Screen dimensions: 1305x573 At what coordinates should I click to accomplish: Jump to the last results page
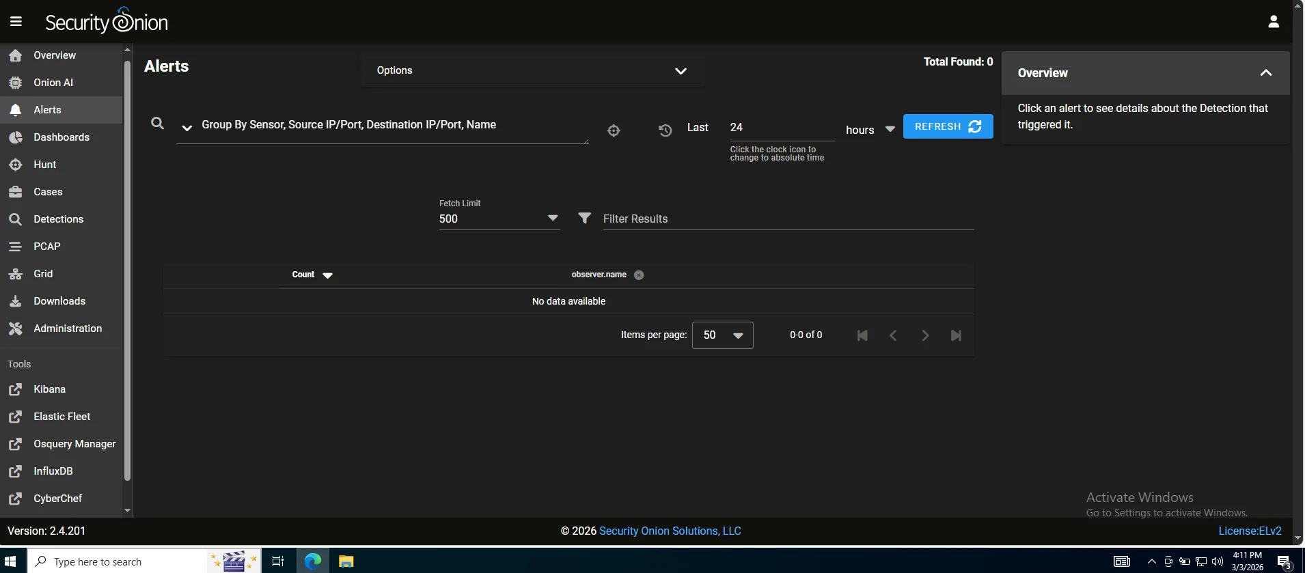pos(956,335)
